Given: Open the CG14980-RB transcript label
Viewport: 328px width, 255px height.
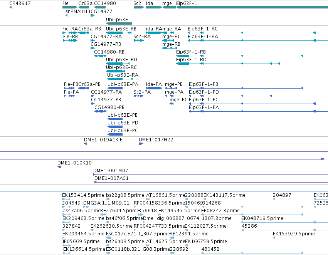Looking at the screenshot, I should 109,52.
